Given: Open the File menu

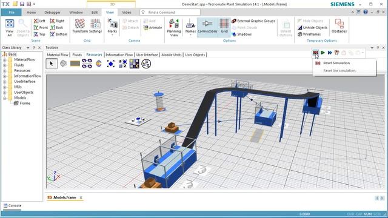Looking at the screenshot, I should tap(12, 12).
